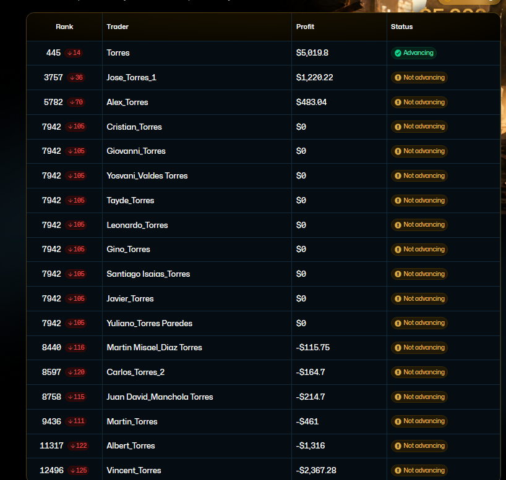The height and width of the screenshot is (480, 506).
Task: Click Not advancing badge for Juan David_Manchola Torres
Action: click(419, 397)
